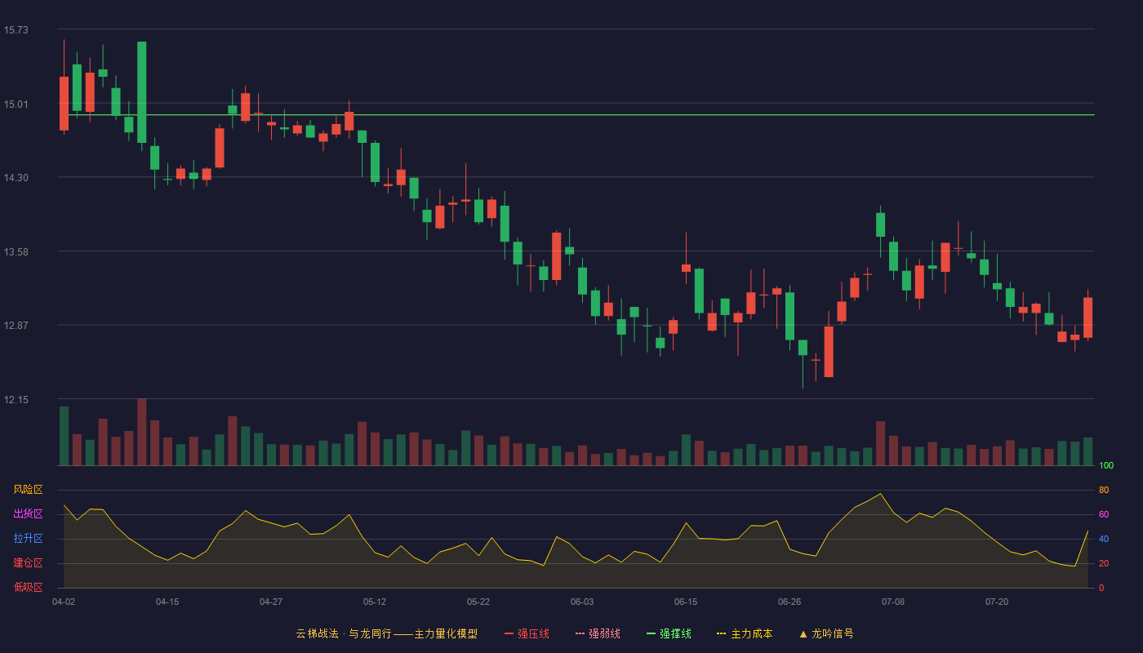Click the 风险区 zone label

[28, 490]
